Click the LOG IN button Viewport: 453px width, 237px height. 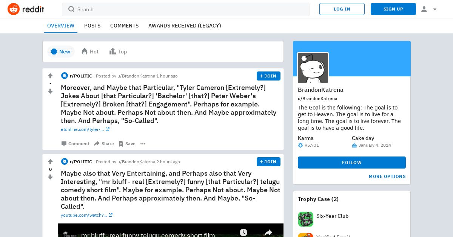[342, 9]
